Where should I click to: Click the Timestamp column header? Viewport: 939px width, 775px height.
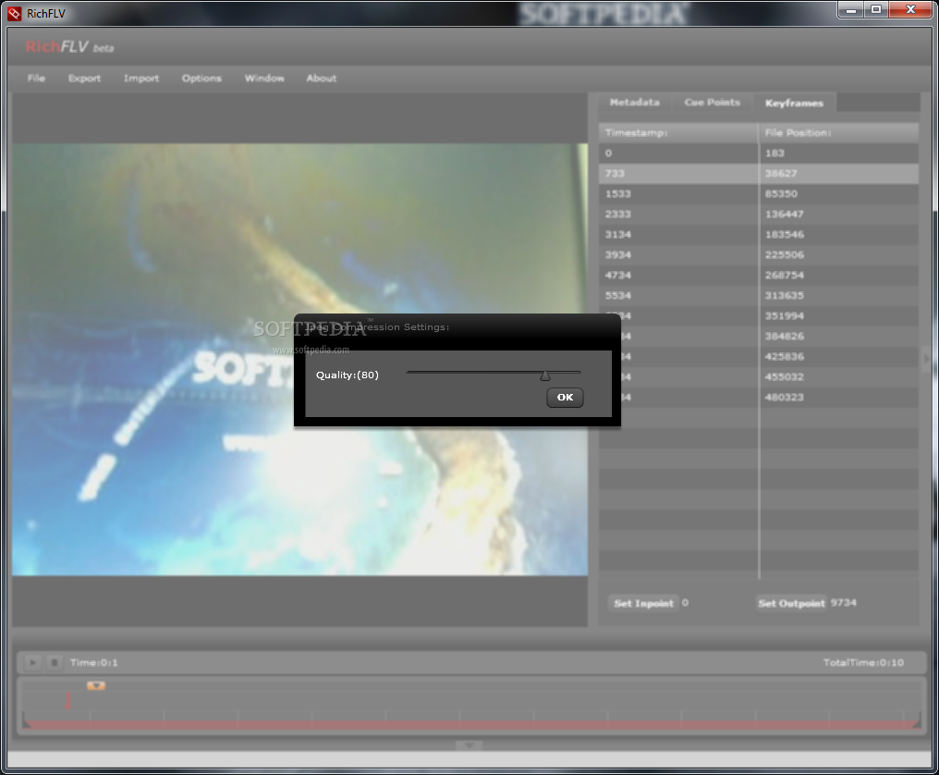pos(677,132)
